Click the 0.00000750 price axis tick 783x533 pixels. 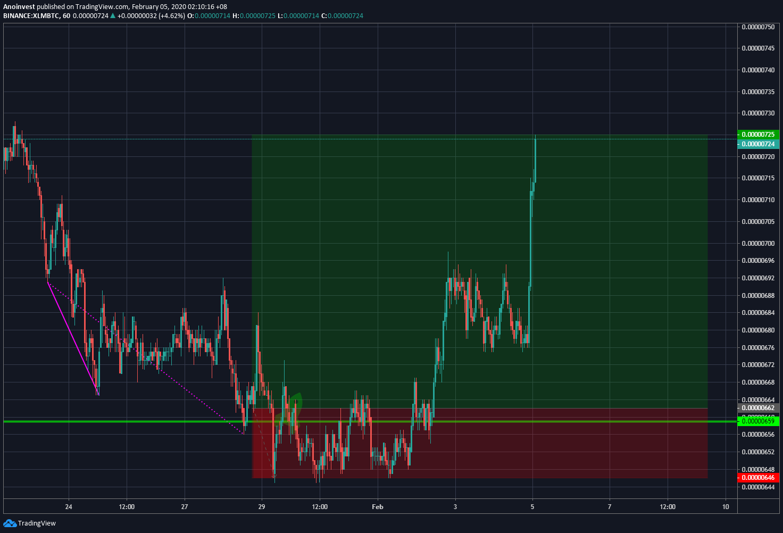758,27
